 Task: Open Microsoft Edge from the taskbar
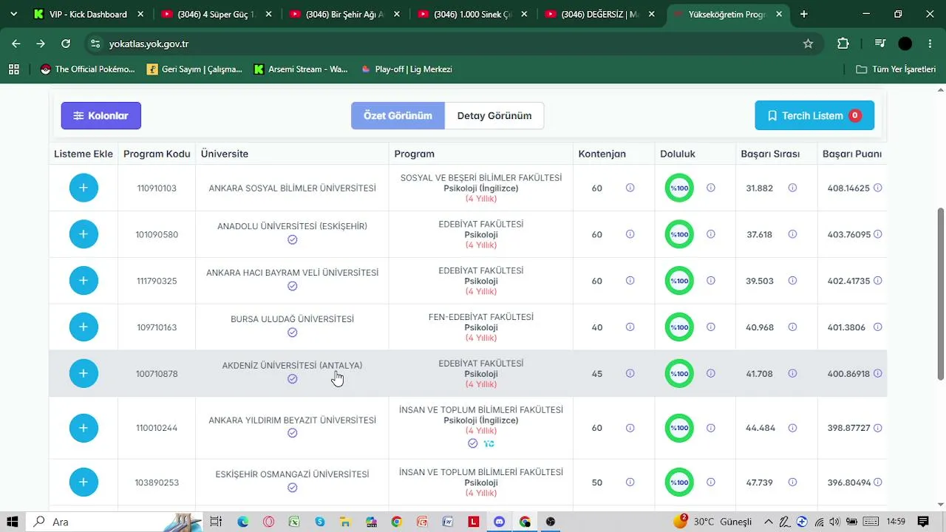243,522
